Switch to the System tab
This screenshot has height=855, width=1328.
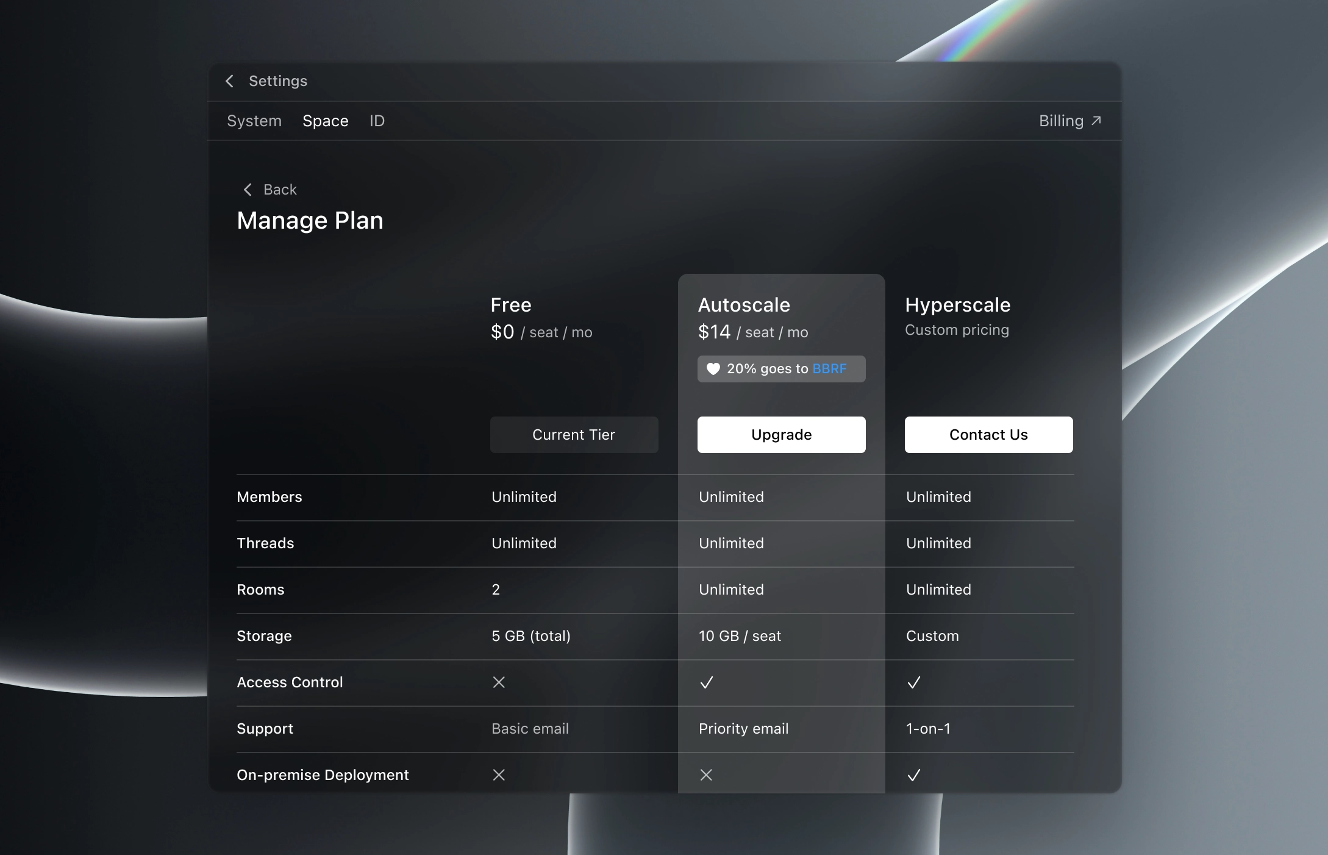pos(254,121)
